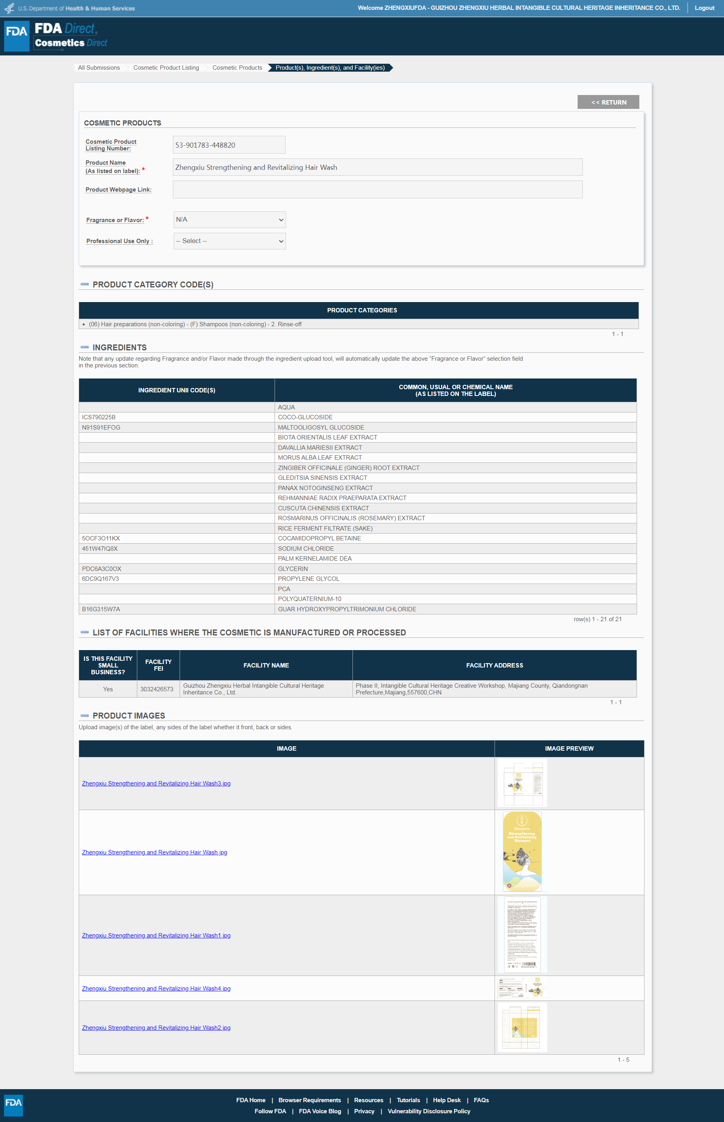724x1122 pixels.
Task: Collapse the Ingredients section
Action: 85,347
